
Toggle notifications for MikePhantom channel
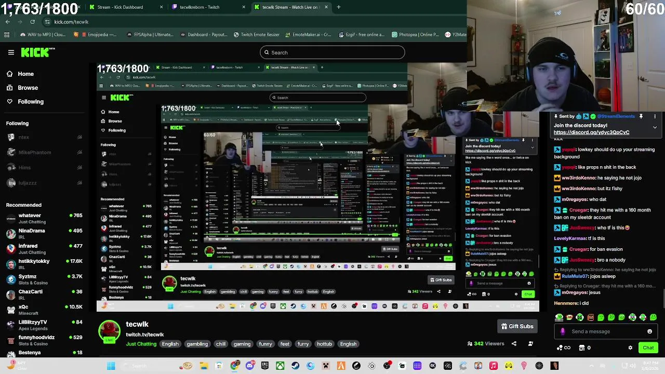point(79,152)
